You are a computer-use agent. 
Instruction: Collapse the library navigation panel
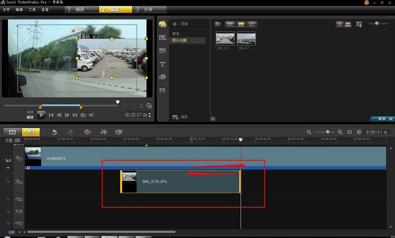[x=213, y=119]
